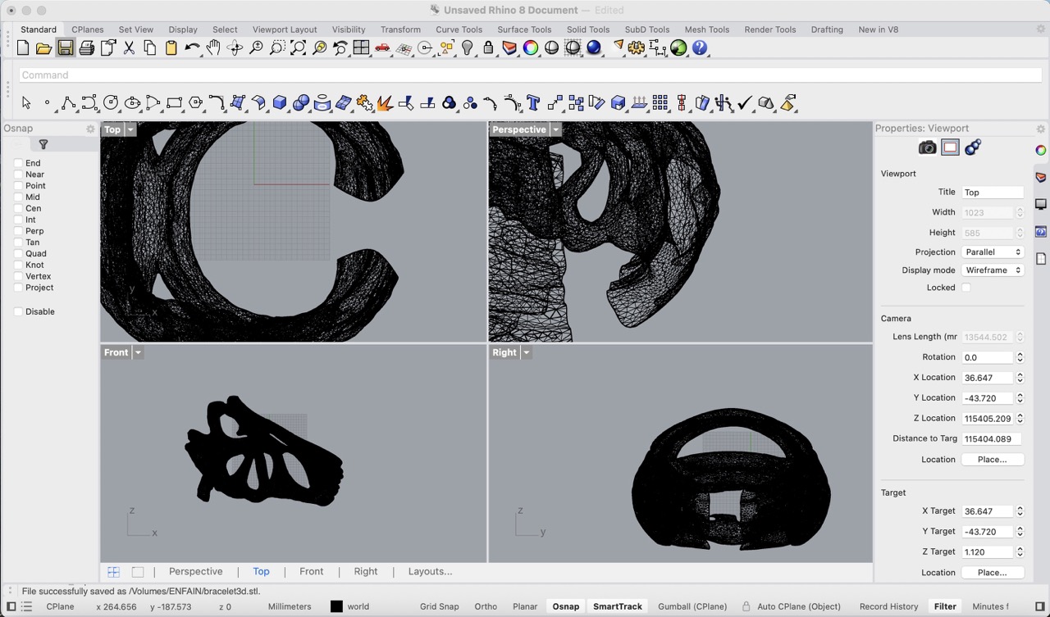Click the Explode tool icon
This screenshot has height=617, width=1050.
click(385, 103)
